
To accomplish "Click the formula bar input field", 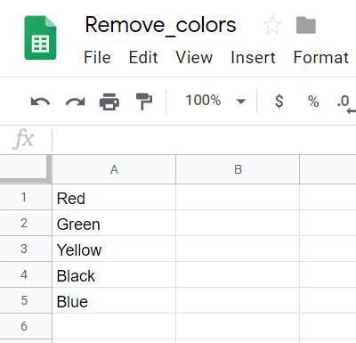I will click(204, 140).
